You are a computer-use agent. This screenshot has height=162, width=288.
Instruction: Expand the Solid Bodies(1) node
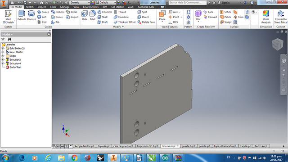pos(3,48)
